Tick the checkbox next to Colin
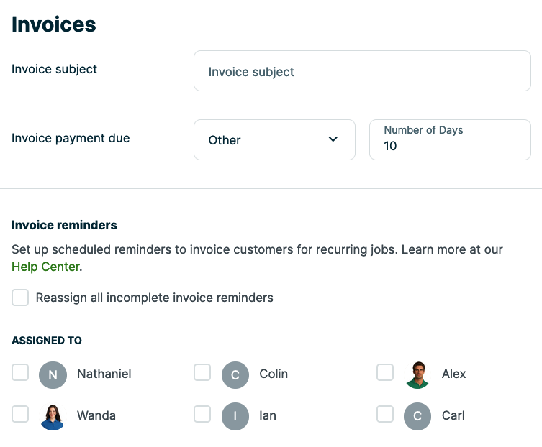 pos(202,372)
